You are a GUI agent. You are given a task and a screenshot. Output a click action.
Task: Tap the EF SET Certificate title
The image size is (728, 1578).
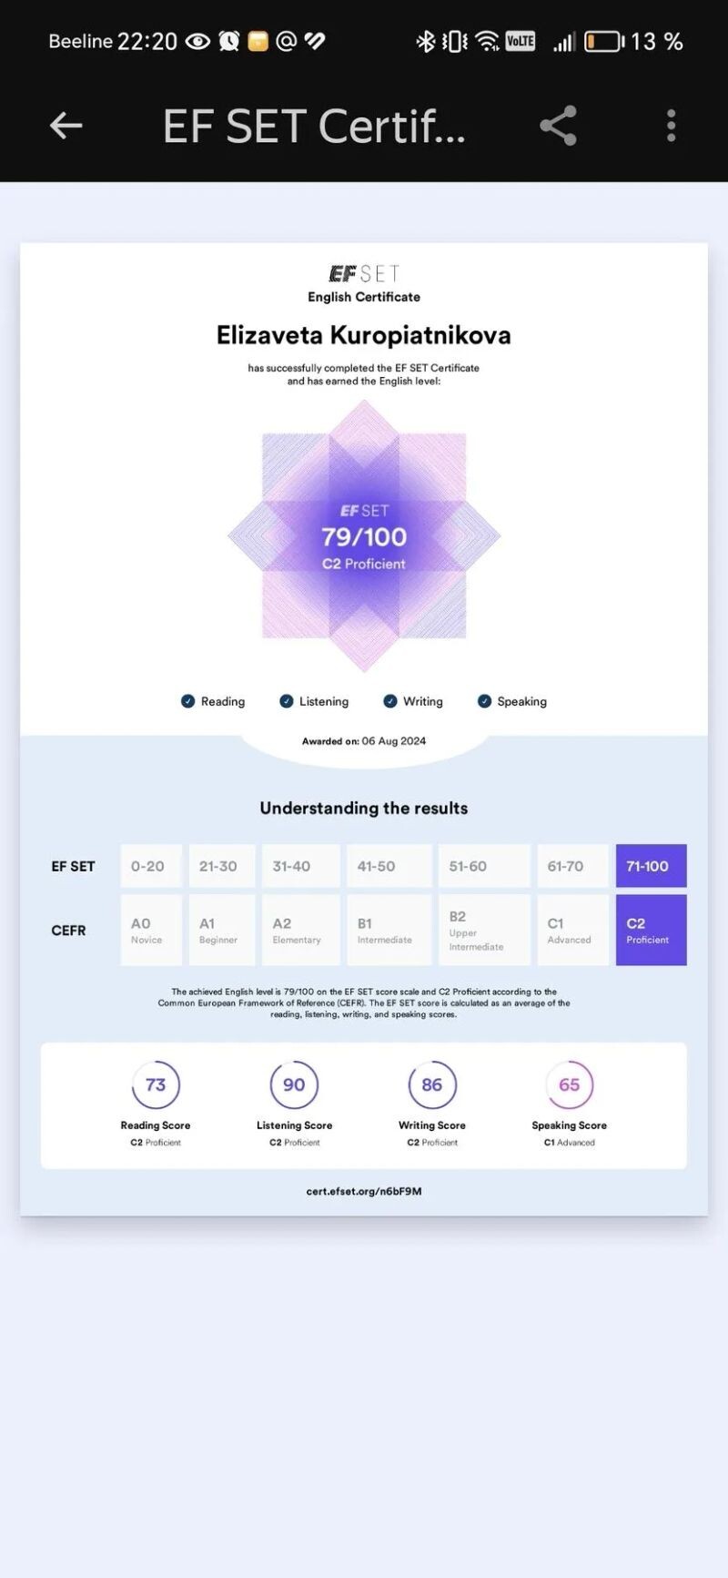point(314,126)
